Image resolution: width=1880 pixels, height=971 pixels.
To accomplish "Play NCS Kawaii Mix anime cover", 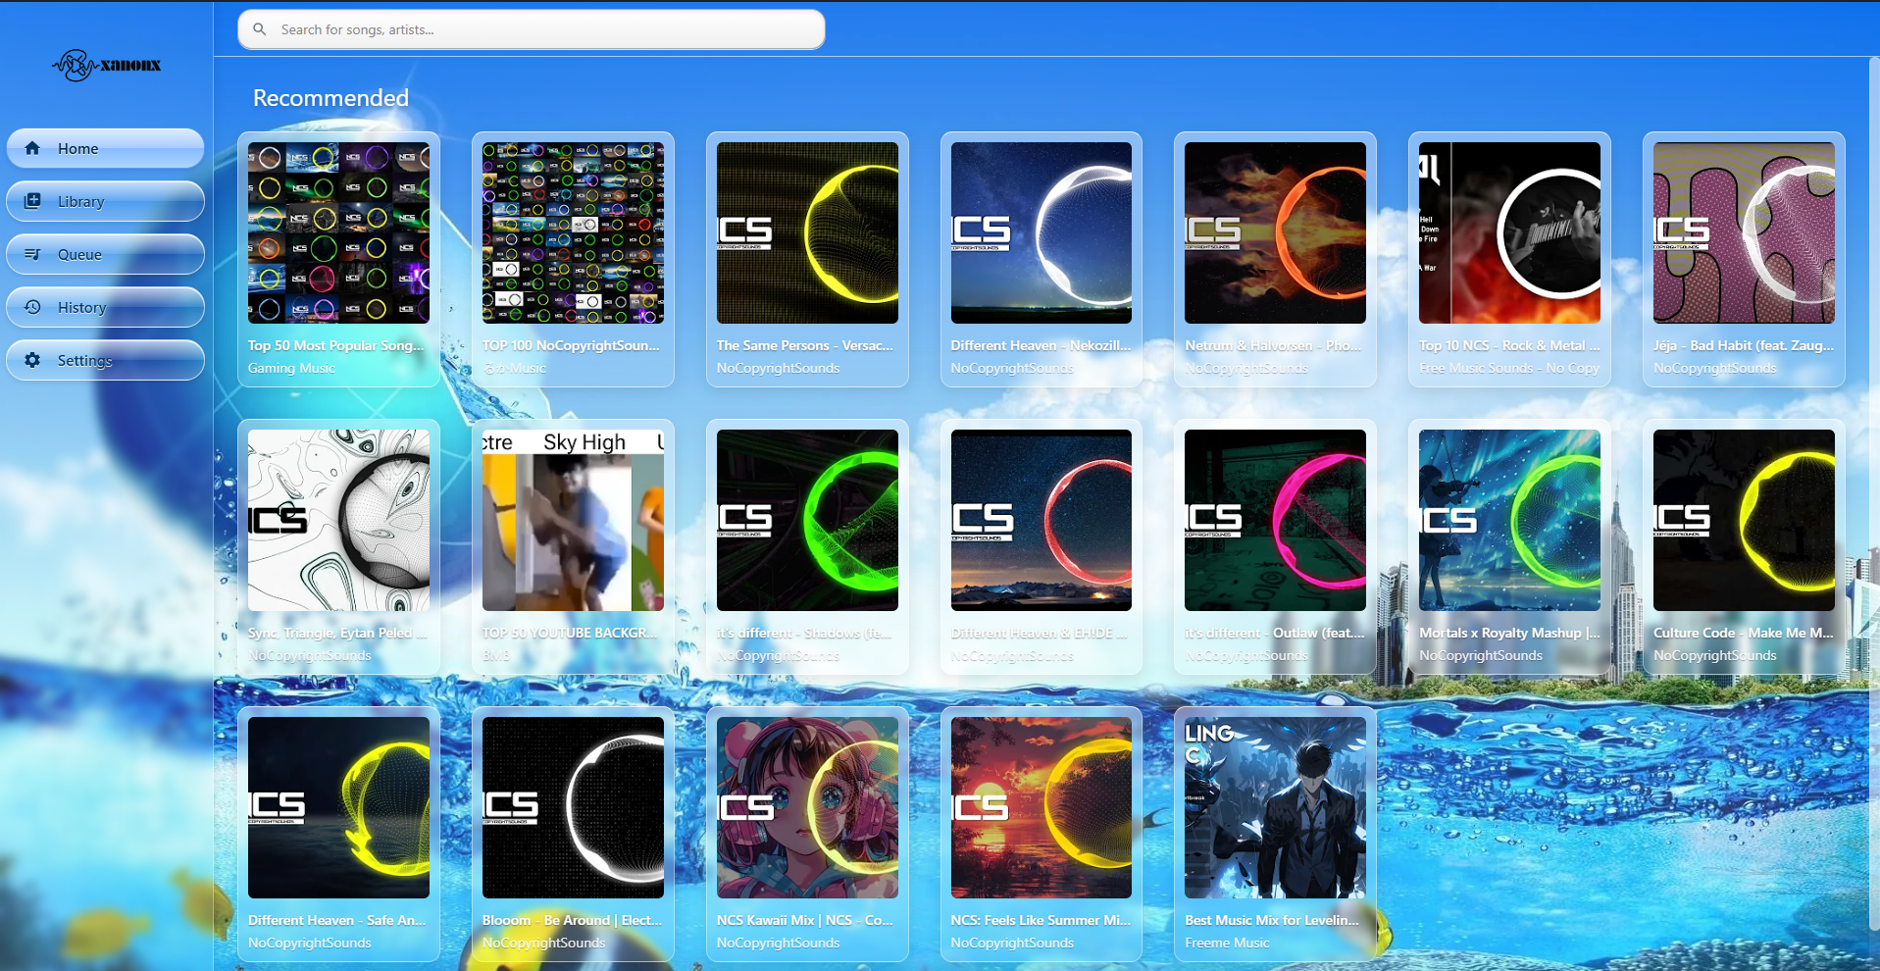I will [x=807, y=807].
